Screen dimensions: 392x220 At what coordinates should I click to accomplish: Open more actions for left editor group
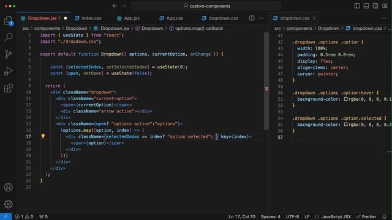261,18
